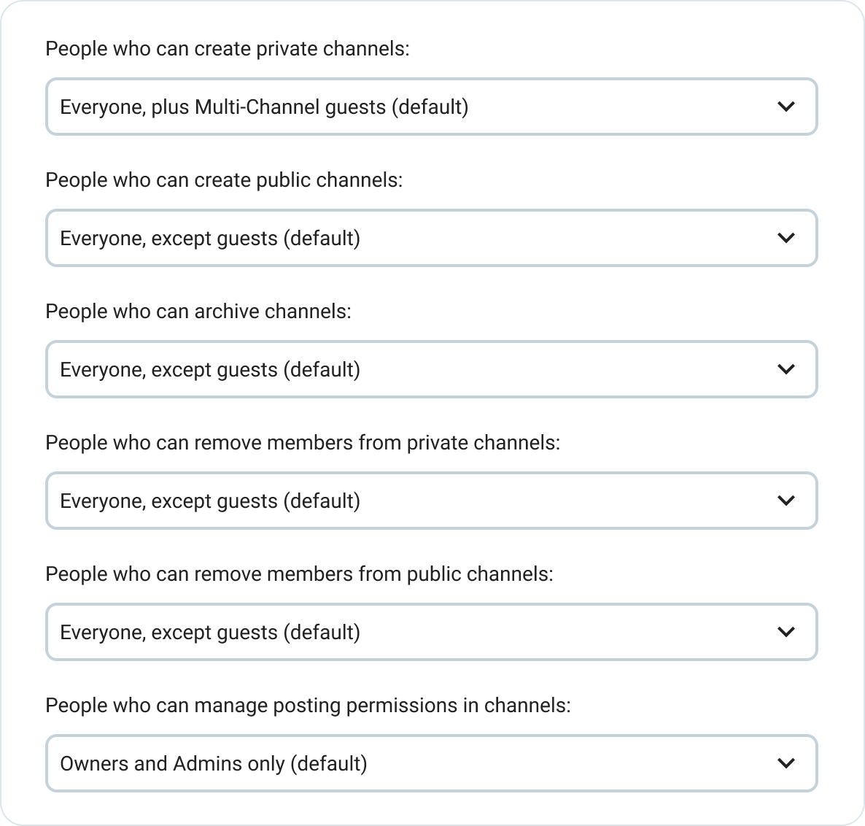
Task: Click the 'remove members from public channels' label
Action: coord(299,574)
